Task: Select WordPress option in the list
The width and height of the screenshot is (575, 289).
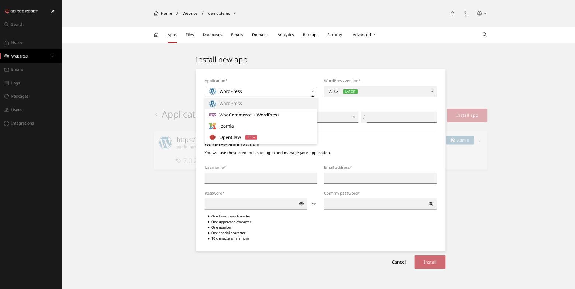Action: pos(261,104)
